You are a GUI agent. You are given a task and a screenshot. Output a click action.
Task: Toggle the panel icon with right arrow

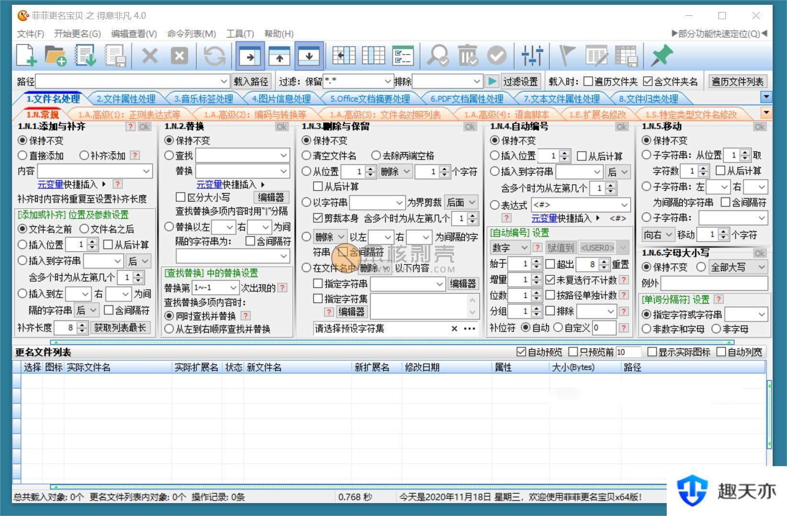pyautogui.click(x=250, y=56)
